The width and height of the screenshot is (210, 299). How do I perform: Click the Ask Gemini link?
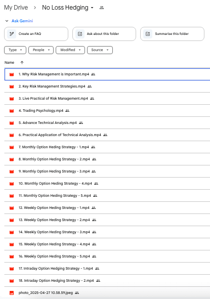pyautogui.click(x=22, y=21)
